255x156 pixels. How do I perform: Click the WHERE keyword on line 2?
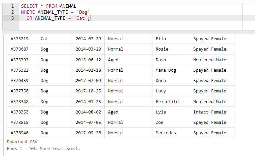pyautogui.click(x=28, y=12)
